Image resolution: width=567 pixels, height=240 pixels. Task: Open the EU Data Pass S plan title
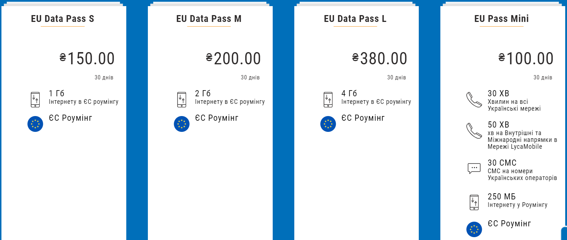63,19
